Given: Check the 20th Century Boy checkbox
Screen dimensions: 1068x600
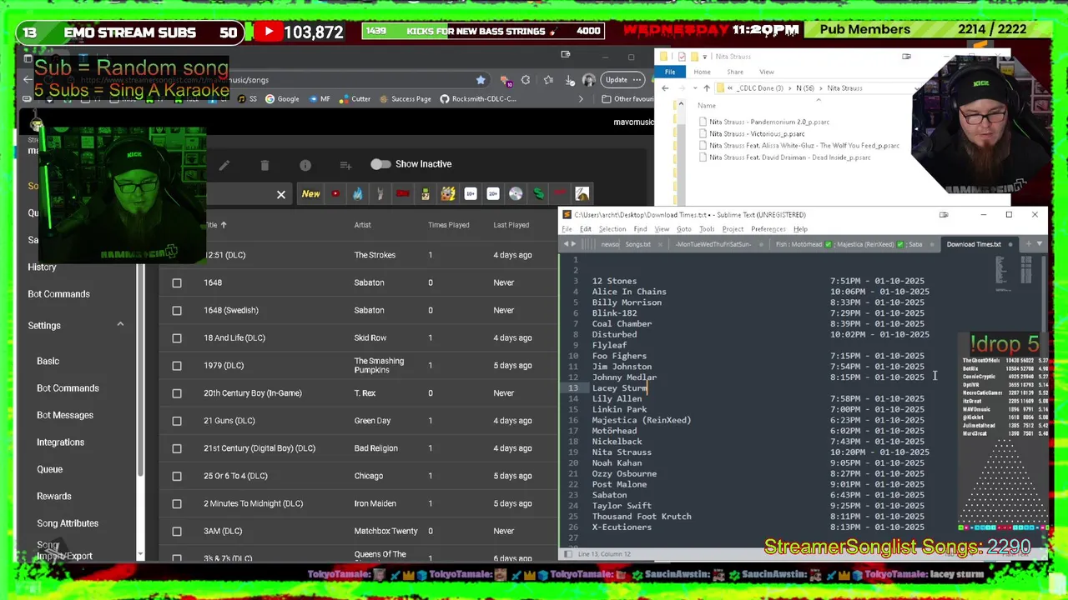Looking at the screenshot, I should pos(177,393).
